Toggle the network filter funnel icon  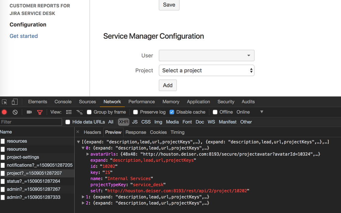tap(40, 112)
